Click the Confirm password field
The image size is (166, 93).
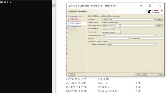click(x=152, y=38)
